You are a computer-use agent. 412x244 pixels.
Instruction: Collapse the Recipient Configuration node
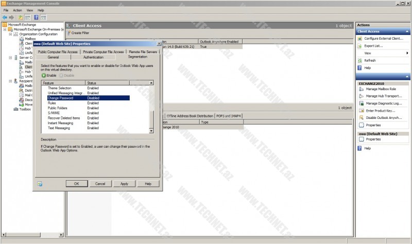click(9, 81)
